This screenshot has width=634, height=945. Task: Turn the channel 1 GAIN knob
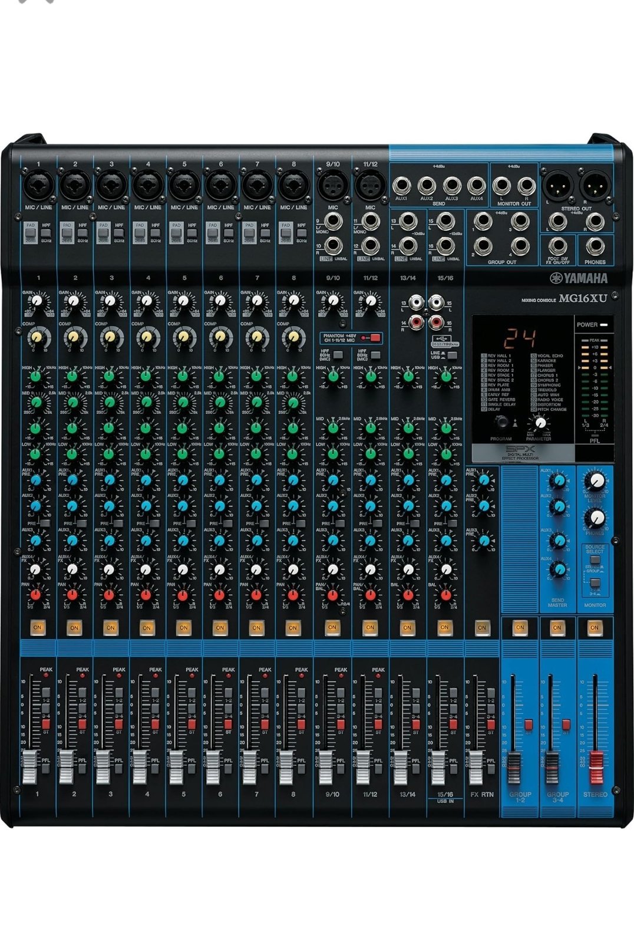point(37,301)
